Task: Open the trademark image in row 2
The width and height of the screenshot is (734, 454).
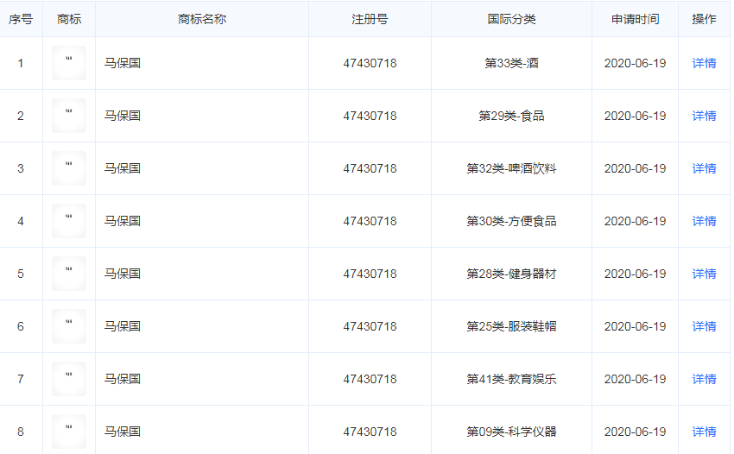Action: (69, 116)
